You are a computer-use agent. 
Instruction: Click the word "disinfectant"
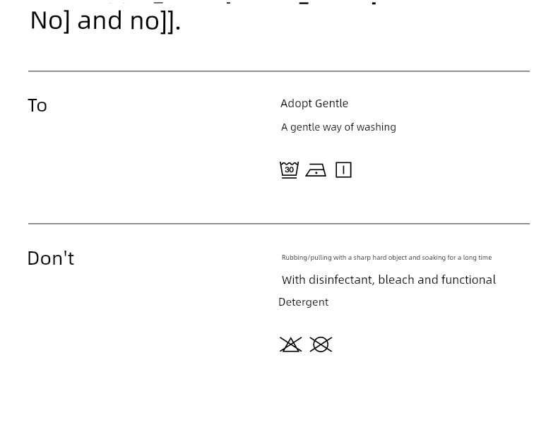pos(340,280)
